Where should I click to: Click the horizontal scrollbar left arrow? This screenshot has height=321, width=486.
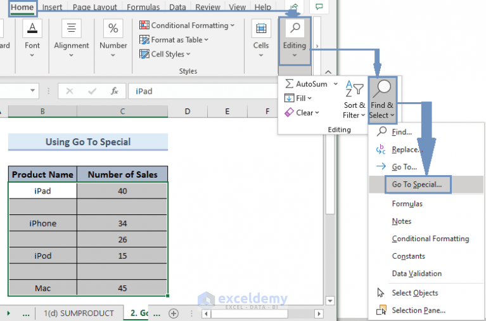tap(206, 313)
